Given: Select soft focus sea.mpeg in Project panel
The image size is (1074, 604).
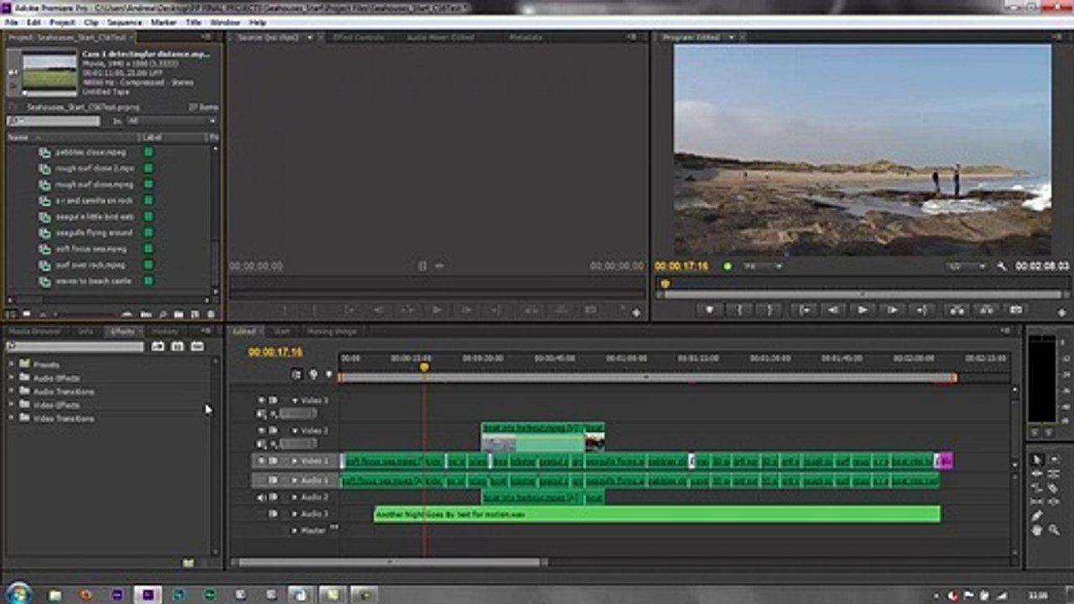Looking at the screenshot, I should coord(91,249).
